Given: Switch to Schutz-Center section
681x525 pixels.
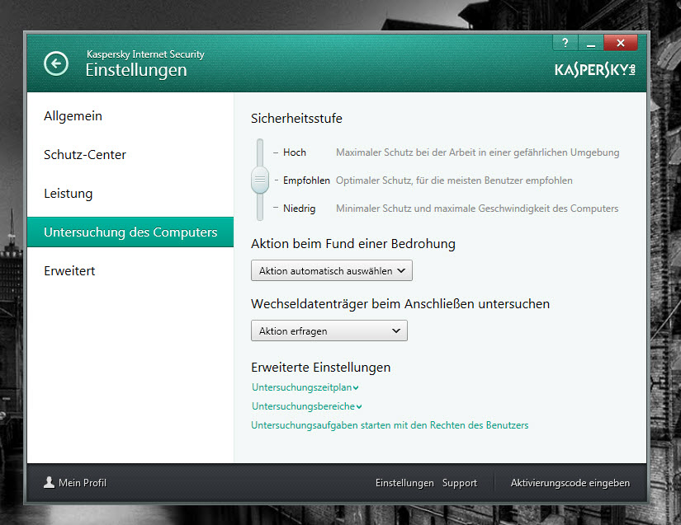Looking at the screenshot, I should tap(85, 155).
